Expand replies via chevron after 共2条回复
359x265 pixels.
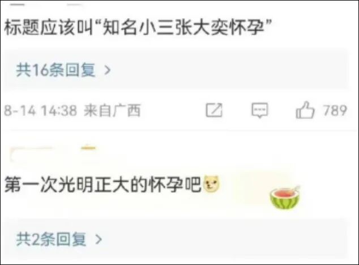99,240
